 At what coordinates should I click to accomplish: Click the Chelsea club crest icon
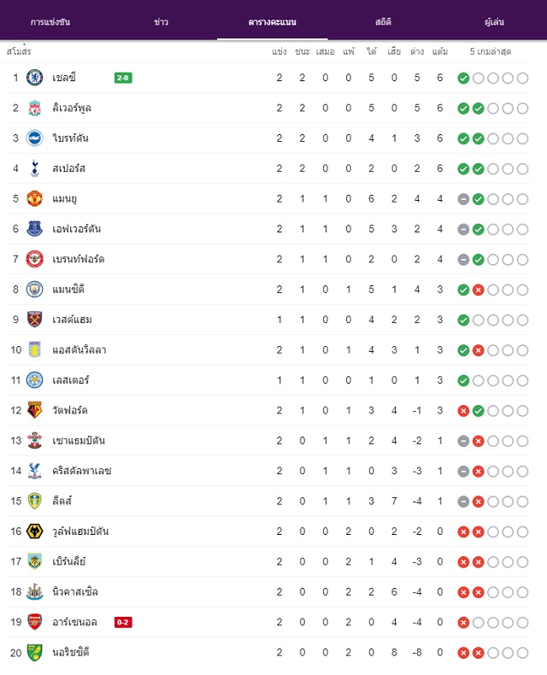34,78
